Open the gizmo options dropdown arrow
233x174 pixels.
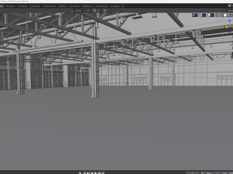pos(204,15)
